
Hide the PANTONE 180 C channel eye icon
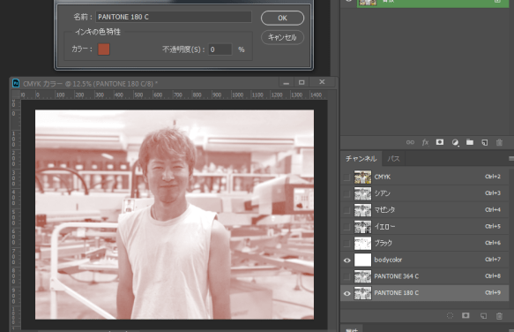click(x=346, y=293)
